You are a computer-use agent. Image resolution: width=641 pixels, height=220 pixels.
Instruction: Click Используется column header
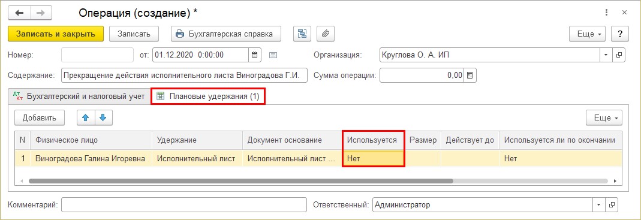coord(373,140)
